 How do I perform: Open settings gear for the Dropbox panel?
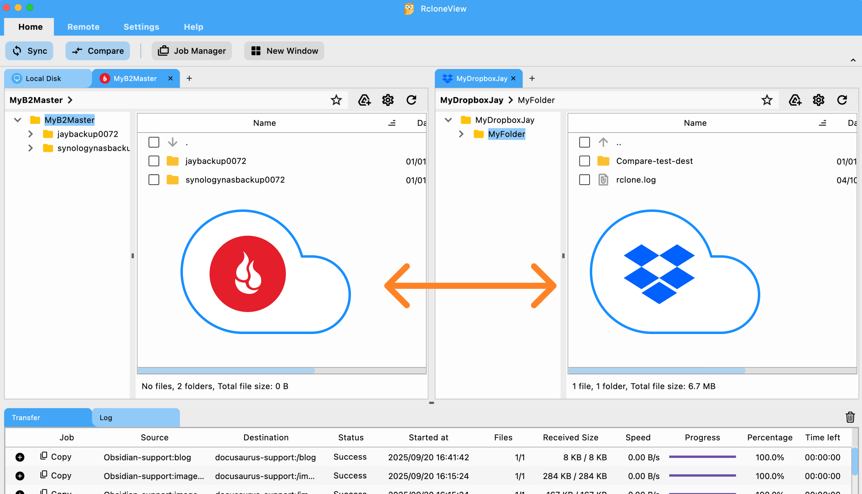(x=818, y=100)
